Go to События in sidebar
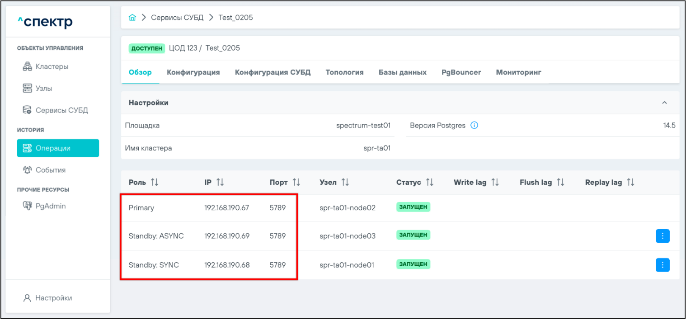 pos(50,170)
